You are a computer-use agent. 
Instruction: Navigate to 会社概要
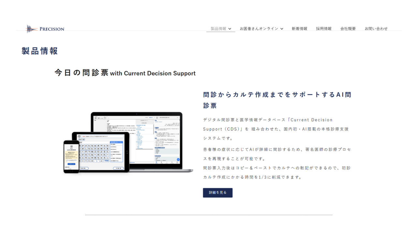click(x=348, y=29)
